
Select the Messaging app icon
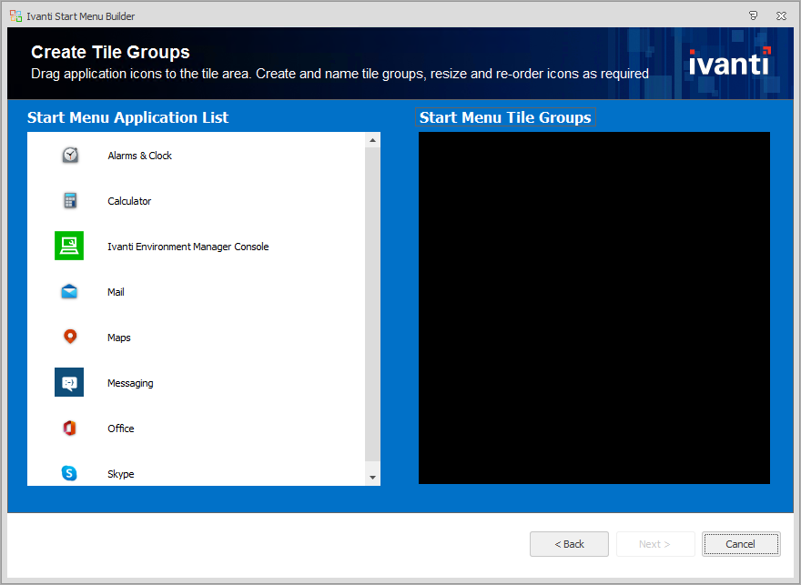[x=69, y=382]
